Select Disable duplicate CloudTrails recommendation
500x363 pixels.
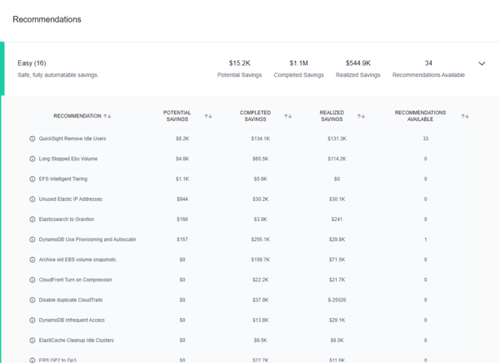72,299
